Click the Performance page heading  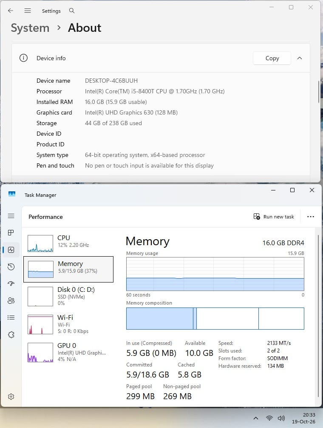tap(45, 217)
